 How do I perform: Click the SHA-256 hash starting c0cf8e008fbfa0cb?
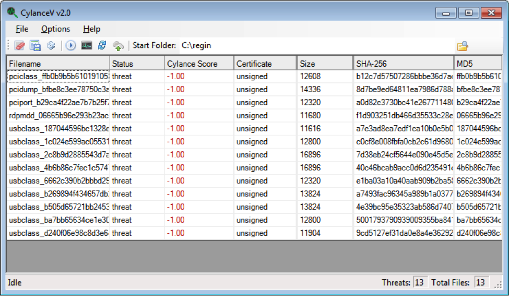(404, 142)
